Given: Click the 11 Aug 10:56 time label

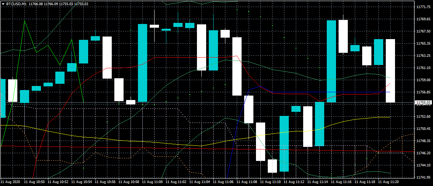Looking at the screenshot, I should pos(105,182).
